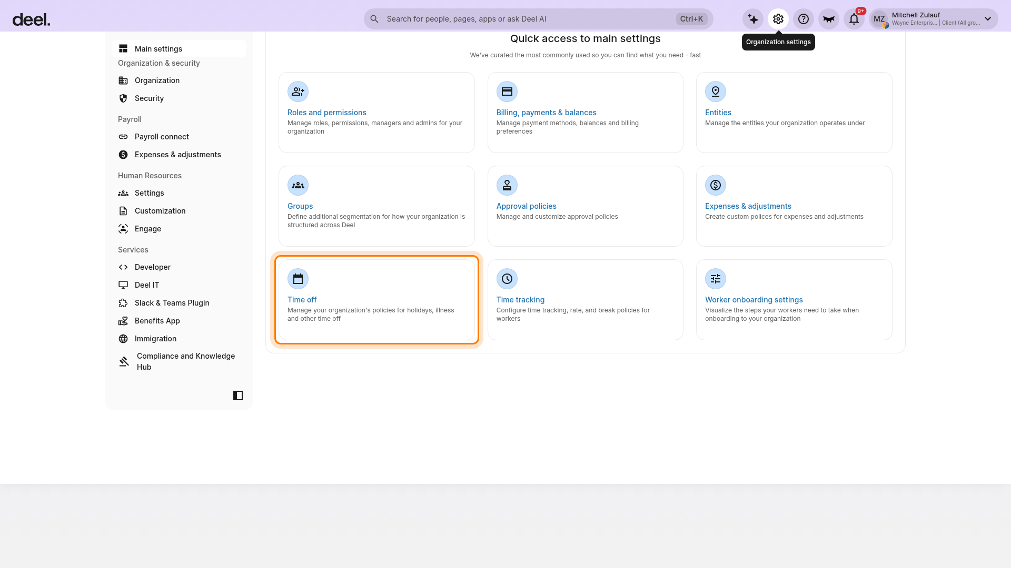Click the Payroll connect link icon
The height and width of the screenshot is (568, 1011).
point(123,137)
